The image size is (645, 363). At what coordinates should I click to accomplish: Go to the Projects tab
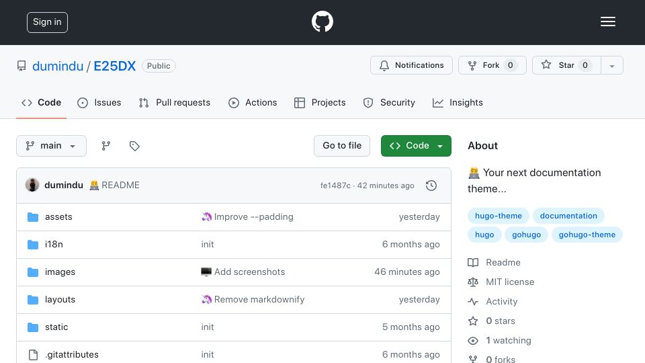[x=320, y=102]
